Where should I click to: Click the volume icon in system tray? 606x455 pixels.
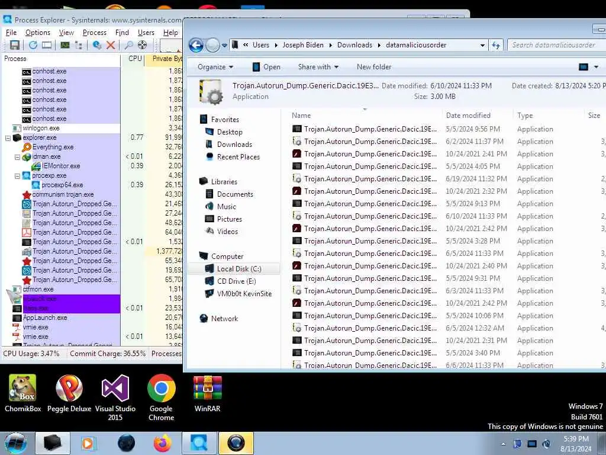[546, 444]
